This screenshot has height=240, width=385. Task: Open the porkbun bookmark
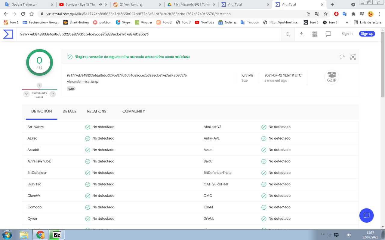[102, 22]
